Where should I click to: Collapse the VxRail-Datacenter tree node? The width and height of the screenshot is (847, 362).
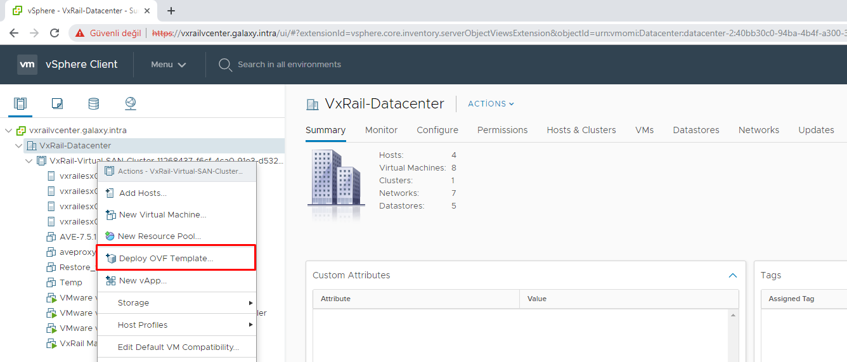tap(19, 146)
